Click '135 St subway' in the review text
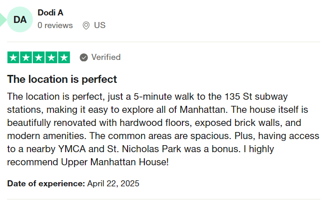331x206 pixels. [256, 96]
